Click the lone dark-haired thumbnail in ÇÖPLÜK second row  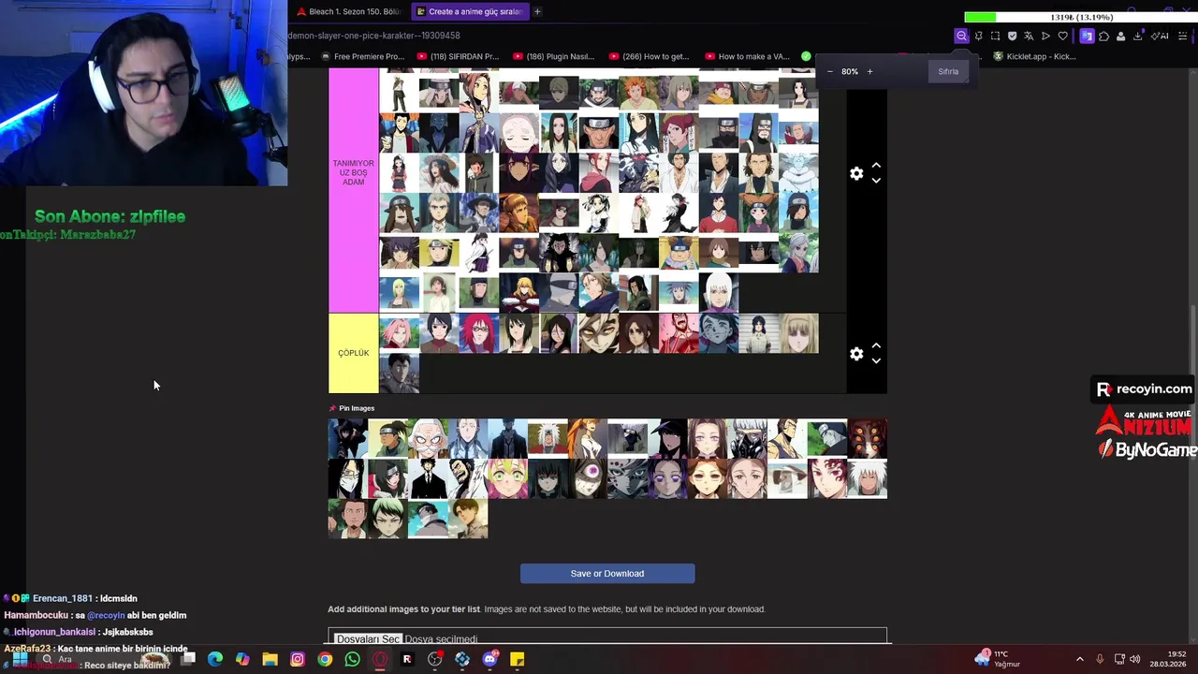point(399,373)
